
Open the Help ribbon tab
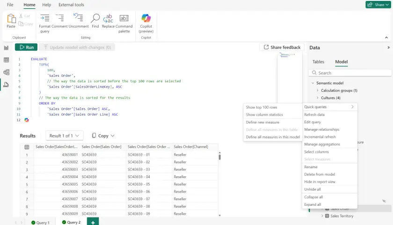pos(46,5)
